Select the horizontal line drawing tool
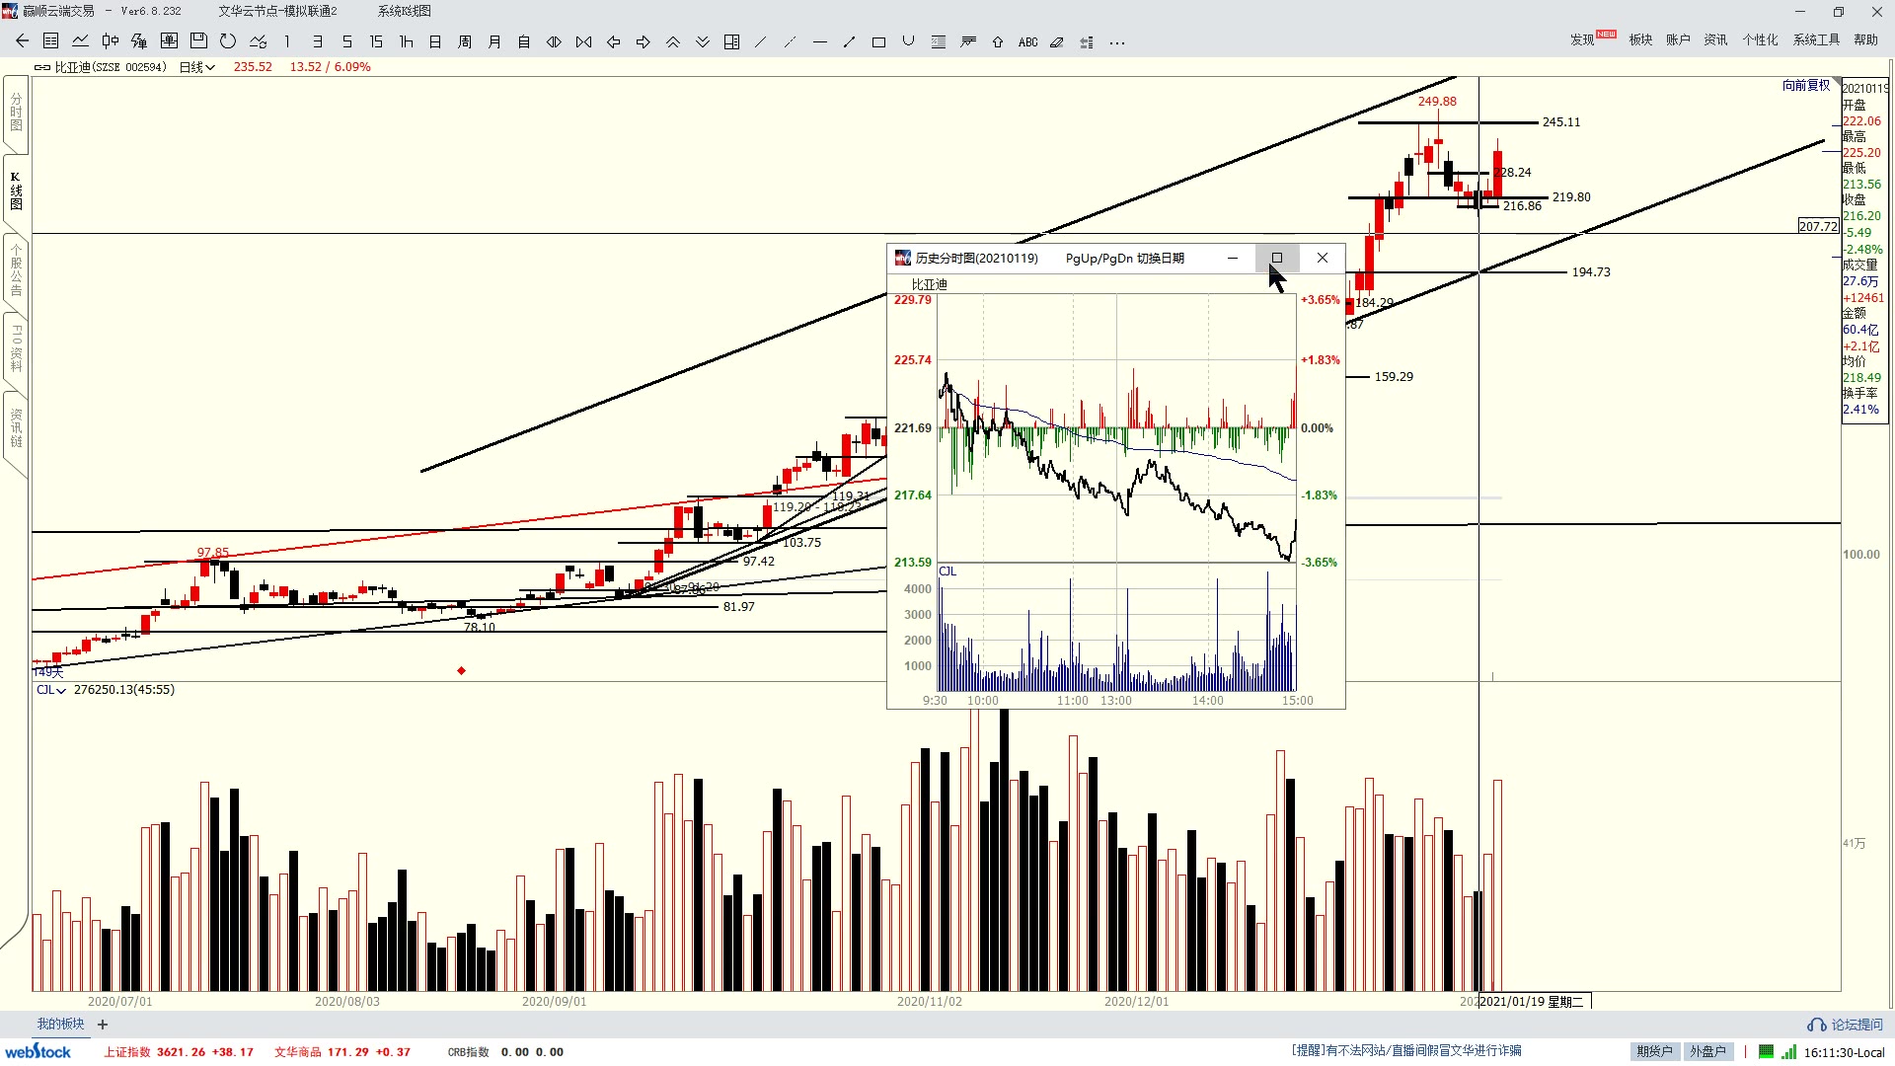 point(819,41)
